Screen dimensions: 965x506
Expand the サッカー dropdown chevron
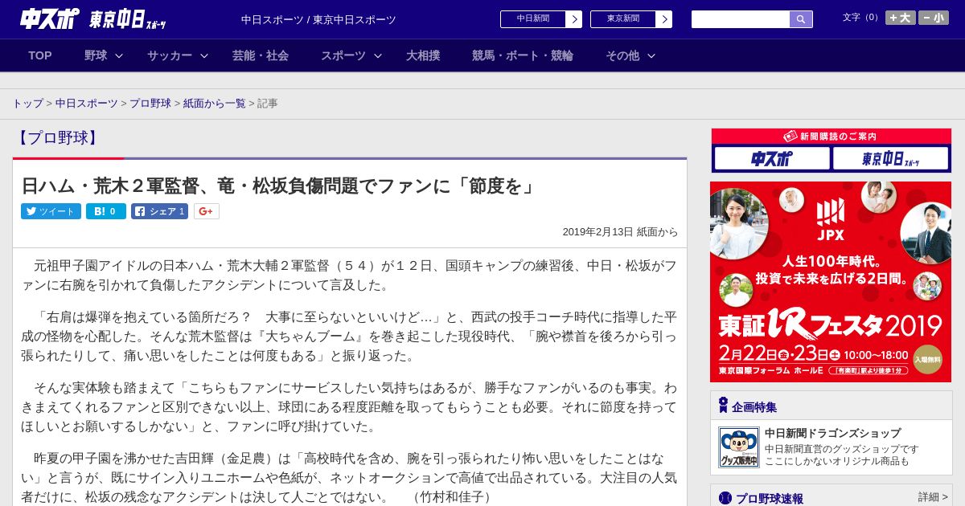coord(204,56)
